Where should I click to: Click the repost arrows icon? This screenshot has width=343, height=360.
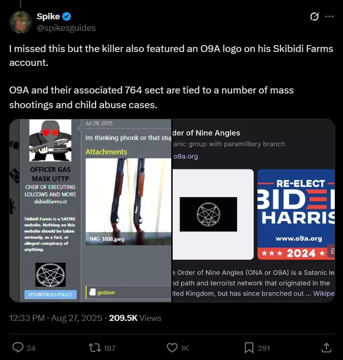click(95, 348)
